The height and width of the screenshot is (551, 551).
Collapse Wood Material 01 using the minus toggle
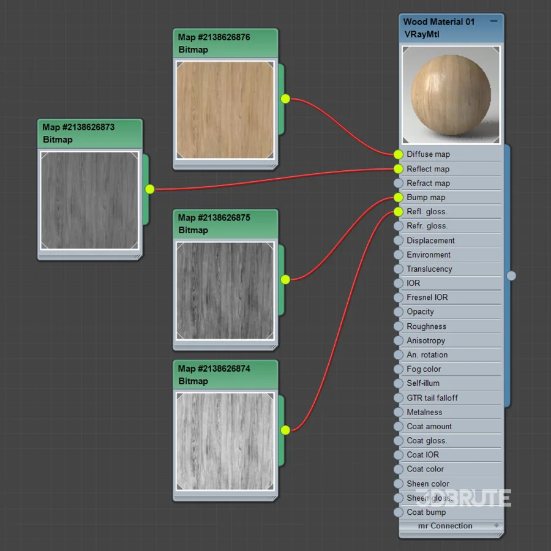(x=494, y=21)
